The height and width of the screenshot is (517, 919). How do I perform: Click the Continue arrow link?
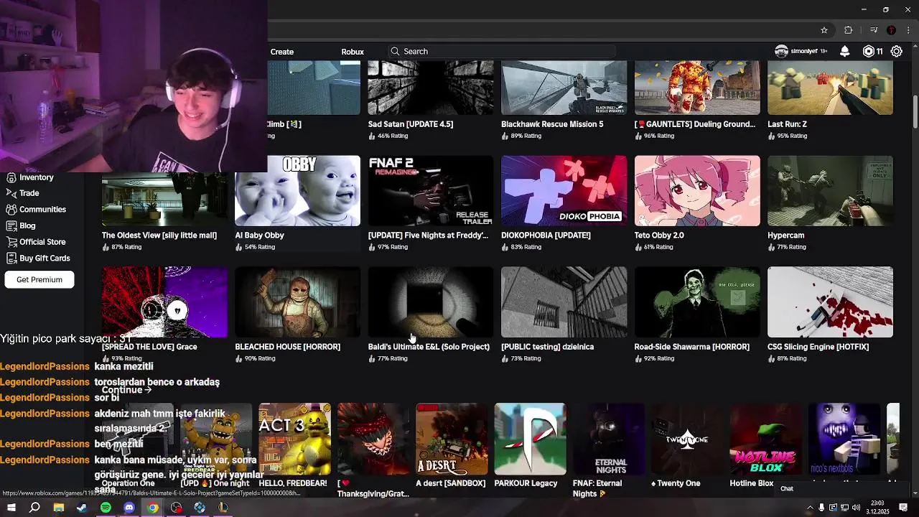[x=126, y=389]
